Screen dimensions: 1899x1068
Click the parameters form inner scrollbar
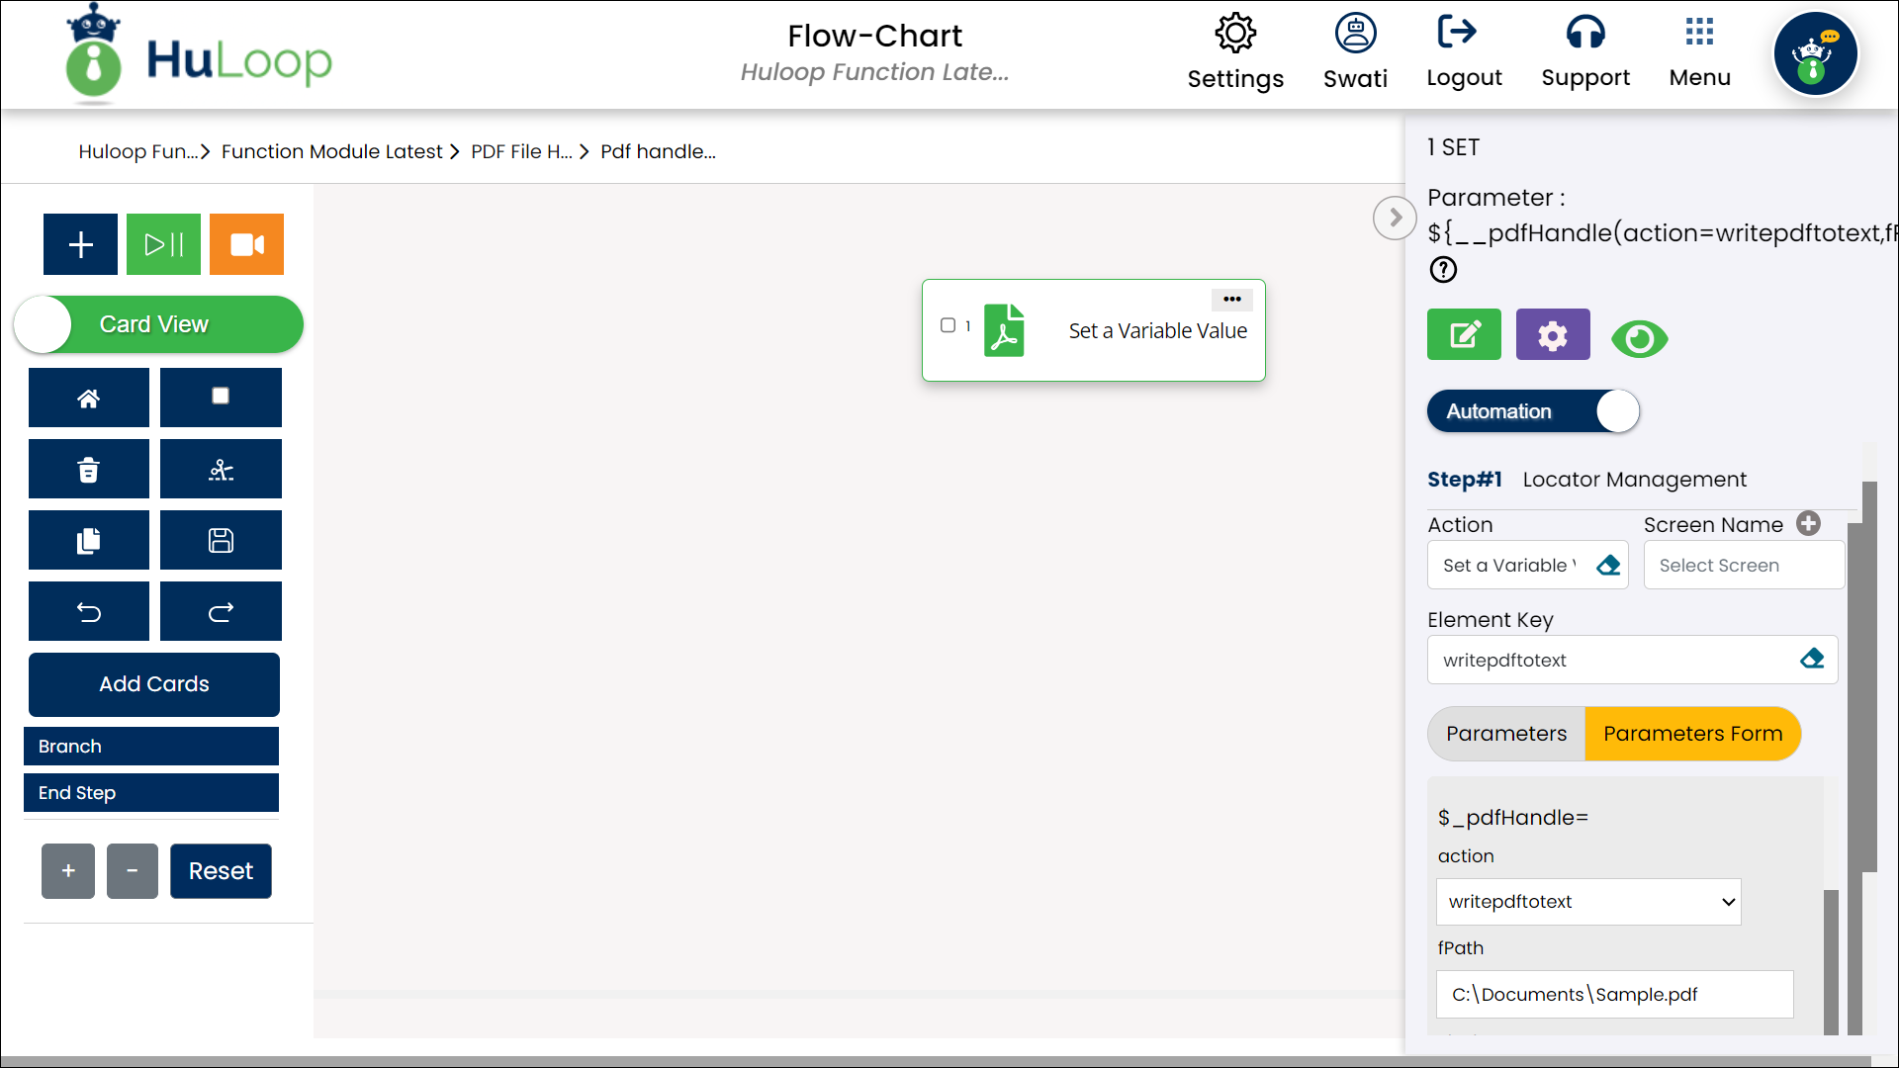coord(1831,962)
